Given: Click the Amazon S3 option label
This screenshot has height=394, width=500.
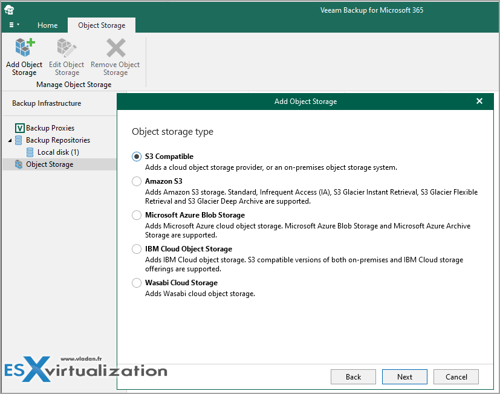Looking at the screenshot, I should tap(164, 181).
